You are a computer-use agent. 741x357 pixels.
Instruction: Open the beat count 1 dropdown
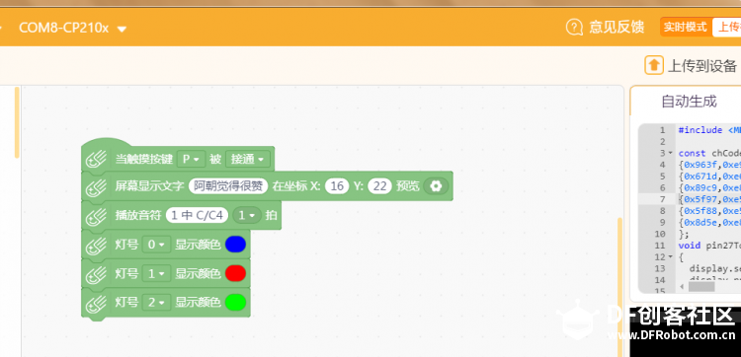click(247, 216)
